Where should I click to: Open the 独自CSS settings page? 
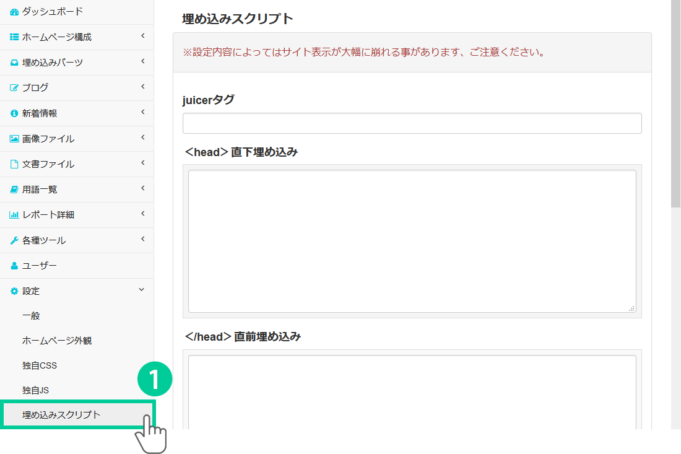[40, 365]
